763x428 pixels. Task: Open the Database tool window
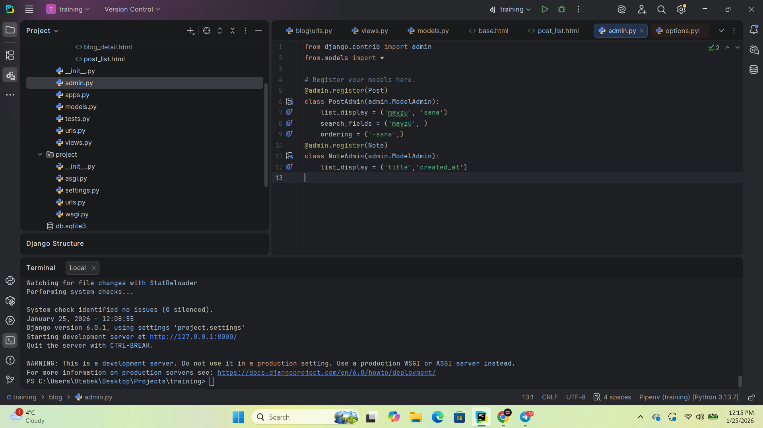[753, 70]
